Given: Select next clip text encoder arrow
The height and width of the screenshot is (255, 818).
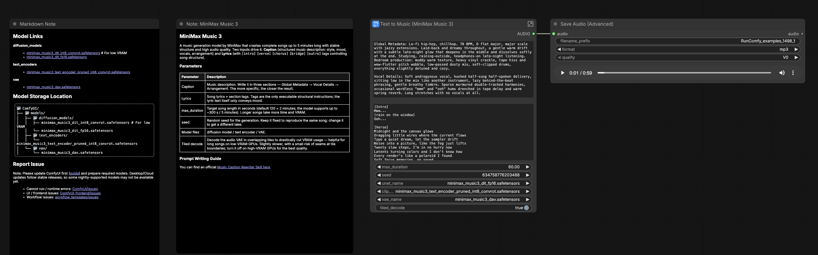Looking at the screenshot, I should [528, 191].
